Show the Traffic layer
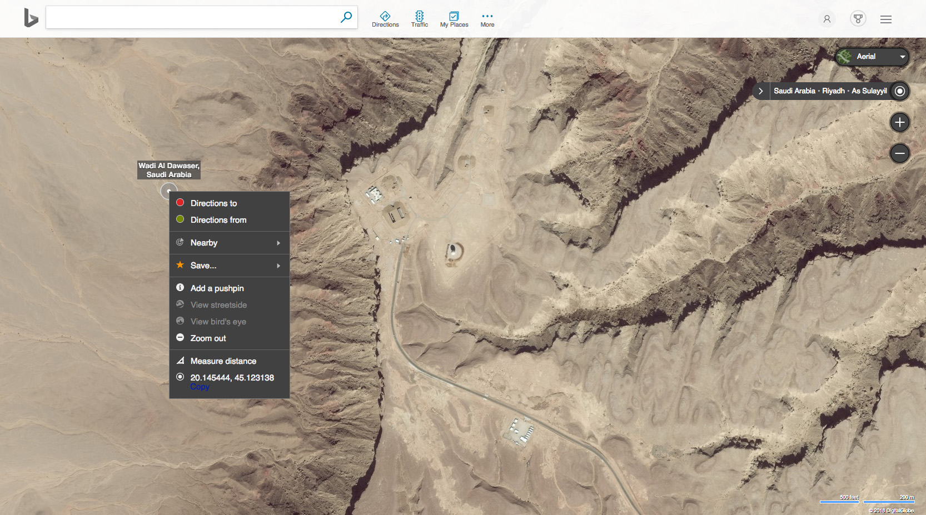 pos(419,19)
